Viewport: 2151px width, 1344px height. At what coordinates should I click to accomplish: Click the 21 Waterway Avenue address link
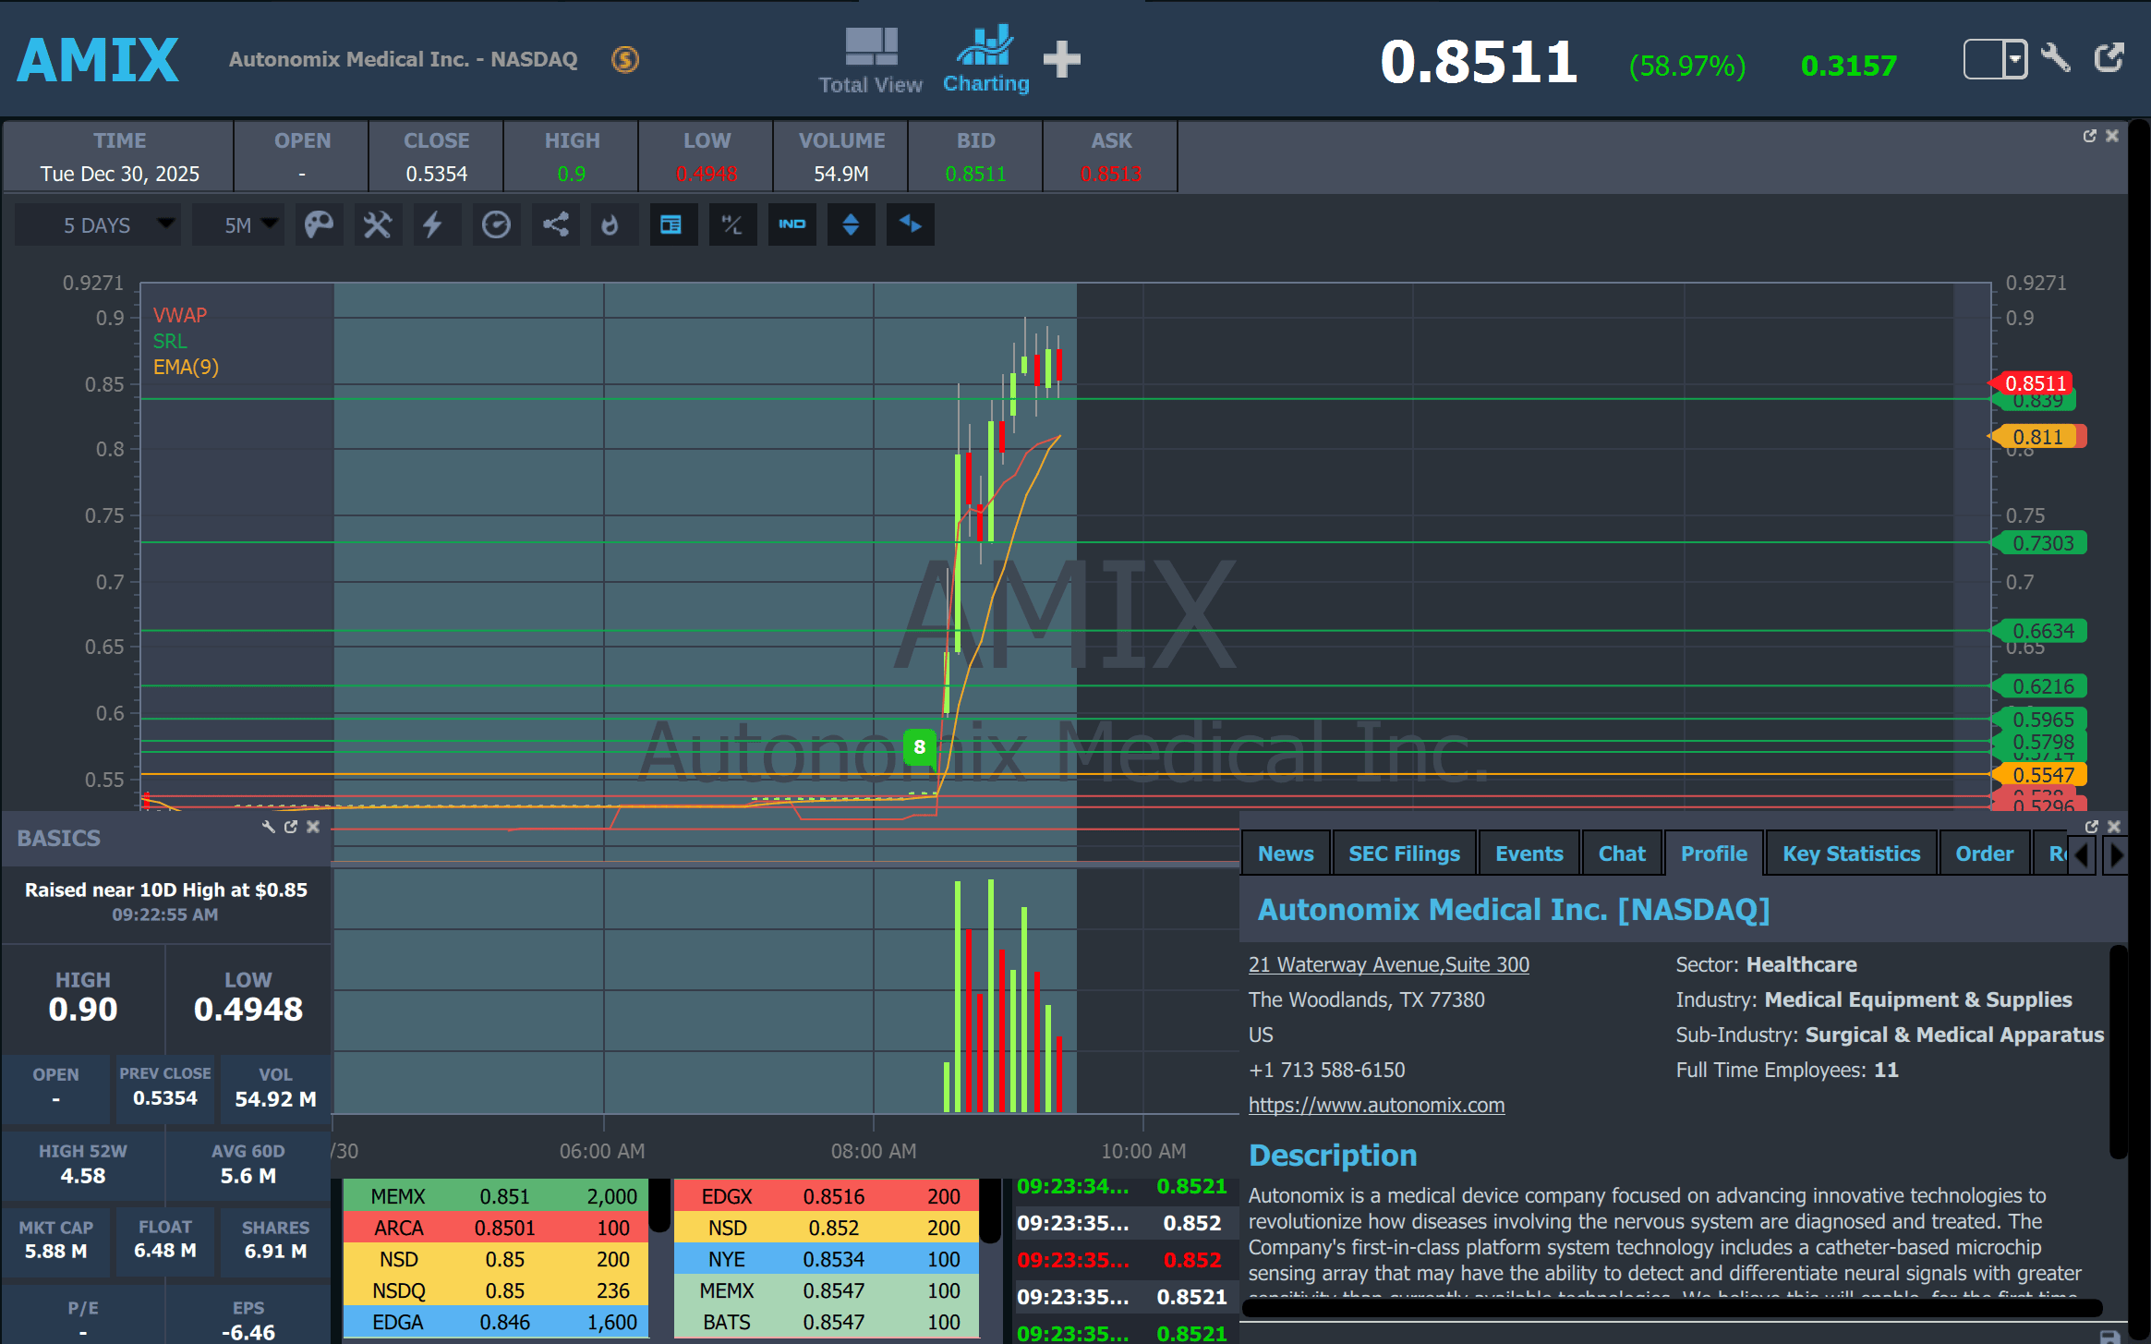(1387, 964)
